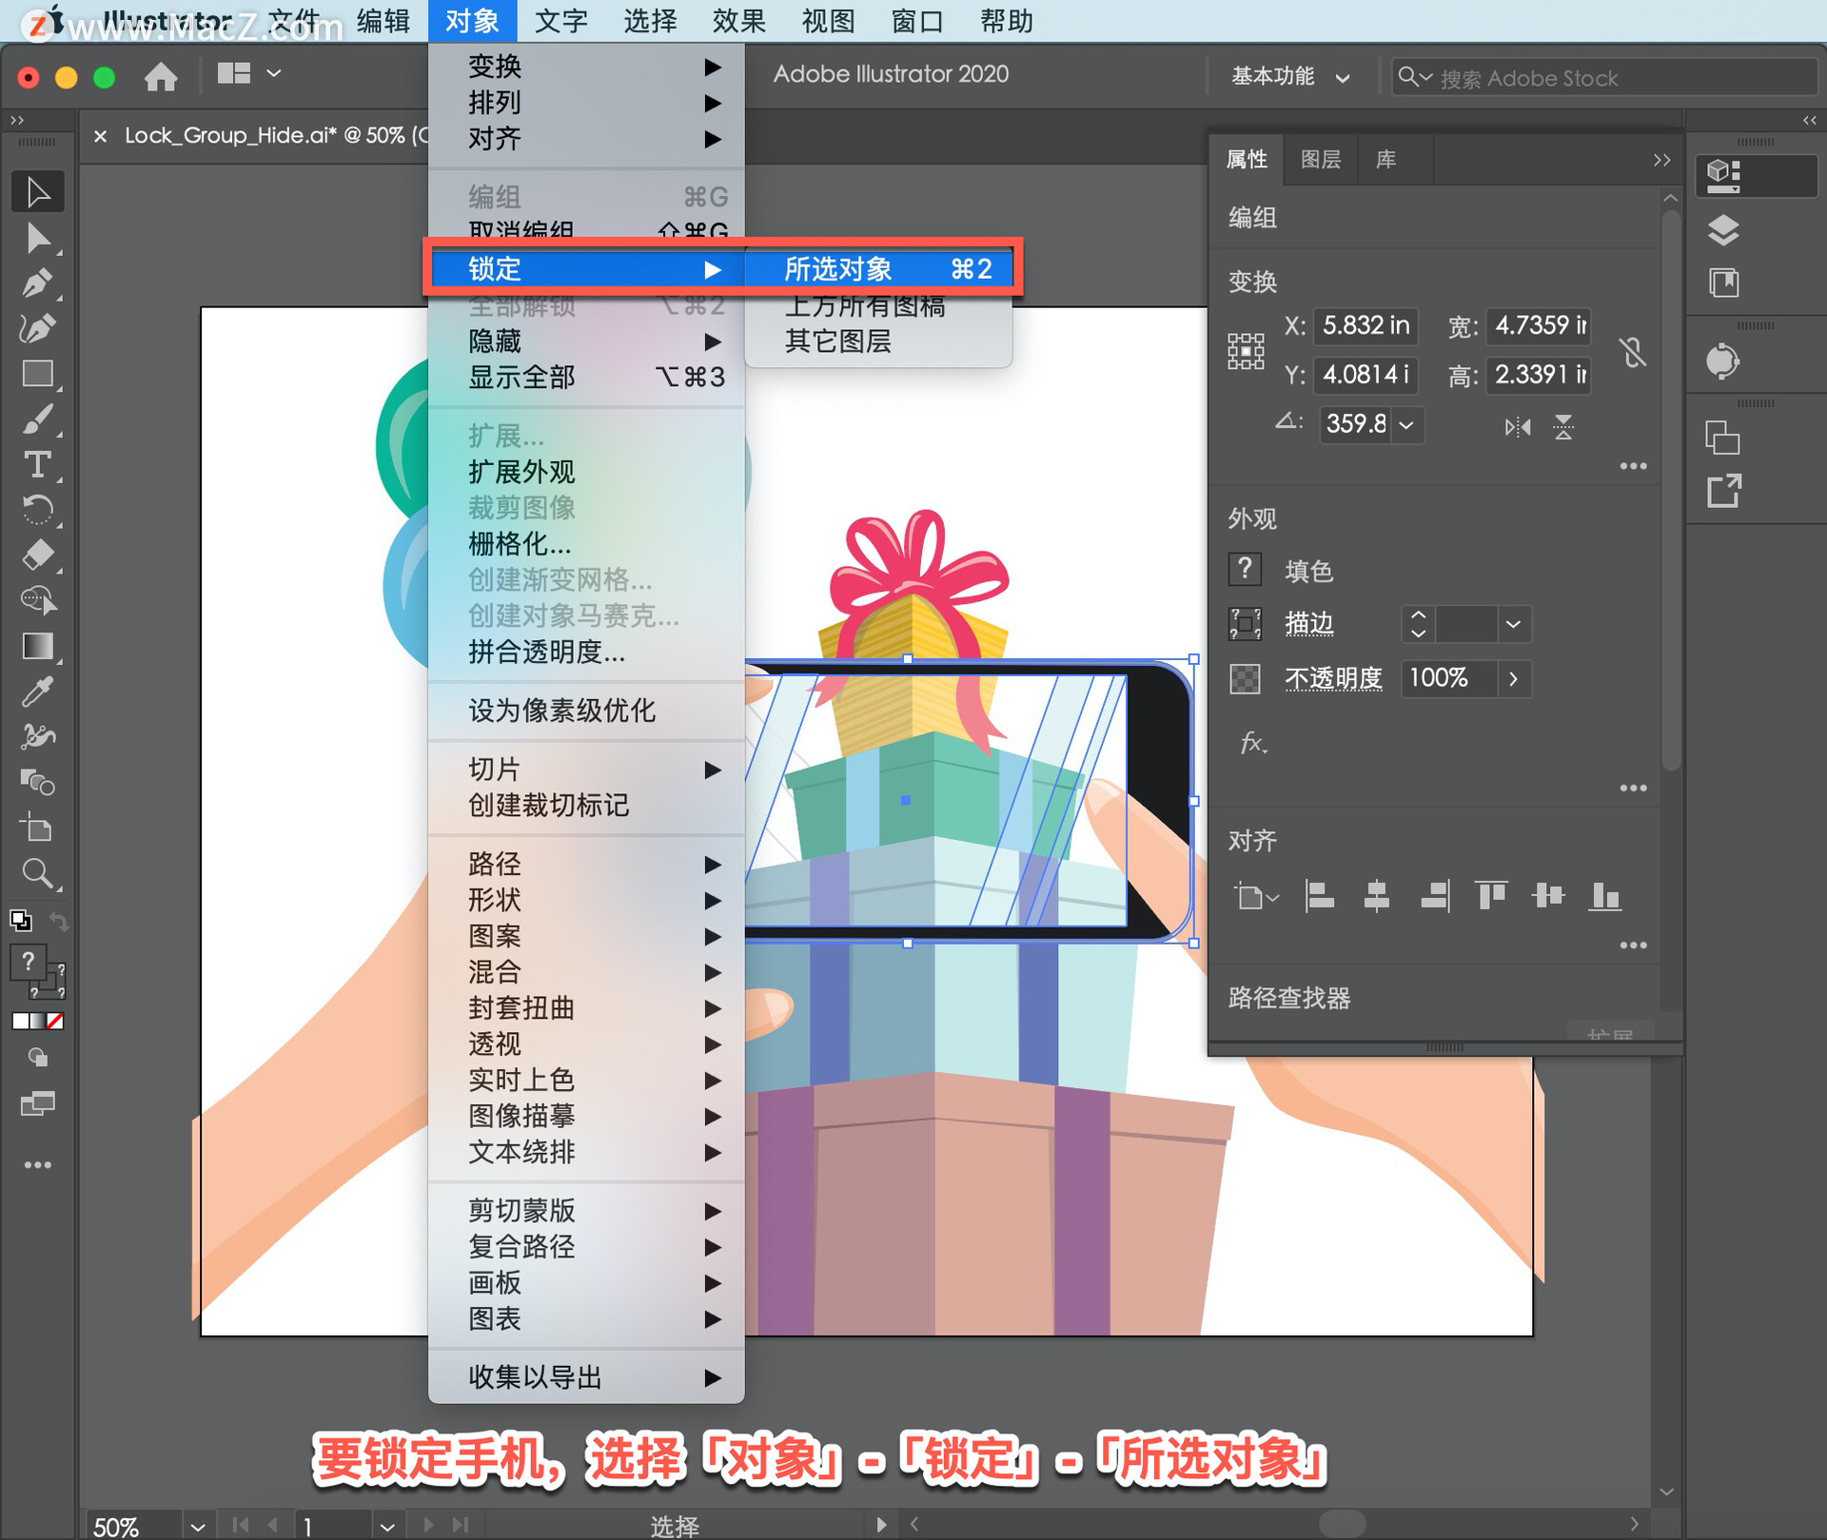Image resolution: width=1827 pixels, height=1540 pixels.
Task: Select the Type tool
Action: pyautogui.click(x=38, y=465)
